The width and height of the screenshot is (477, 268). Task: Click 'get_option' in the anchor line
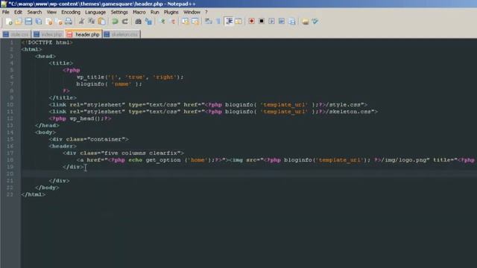163,160
